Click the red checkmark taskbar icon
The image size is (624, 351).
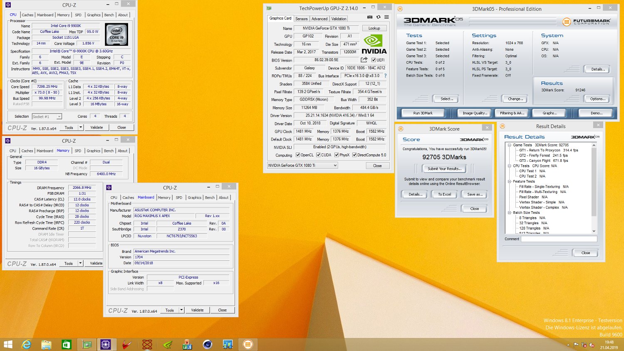click(x=127, y=344)
